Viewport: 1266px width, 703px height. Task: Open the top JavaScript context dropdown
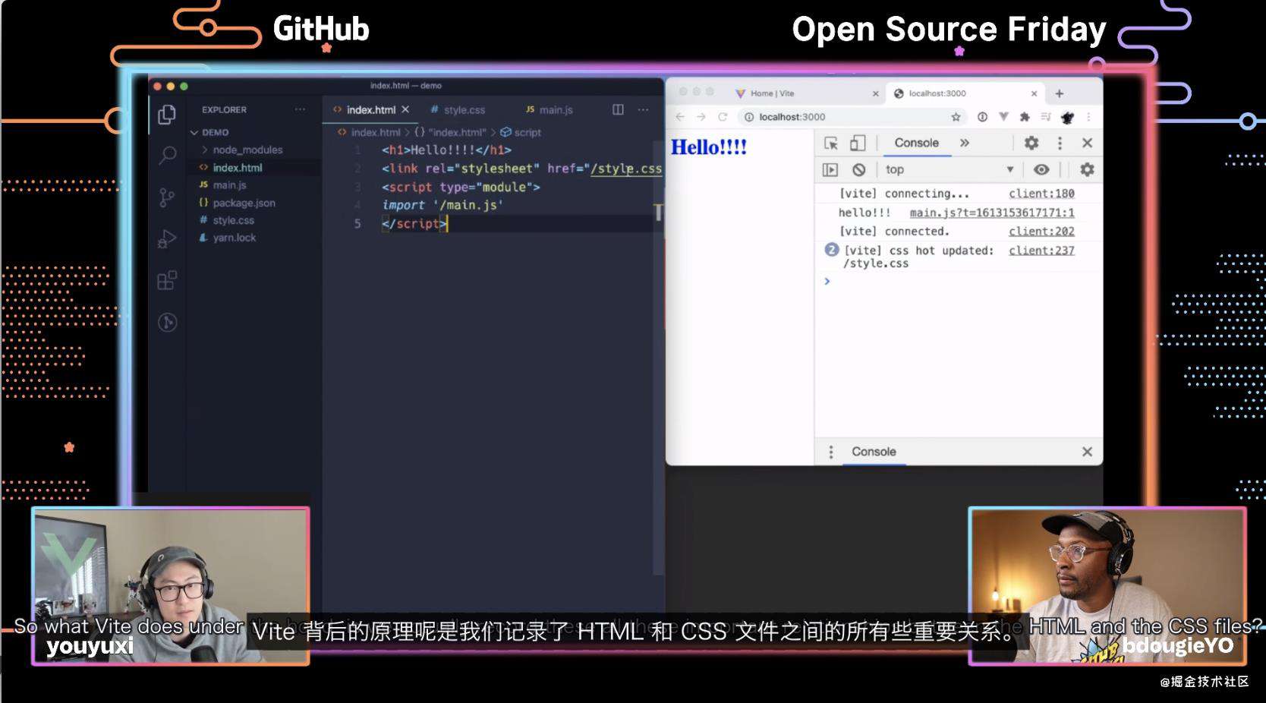950,169
